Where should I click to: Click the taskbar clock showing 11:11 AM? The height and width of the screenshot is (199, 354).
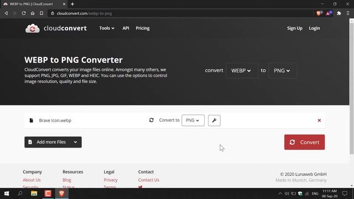pyautogui.click(x=330, y=193)
